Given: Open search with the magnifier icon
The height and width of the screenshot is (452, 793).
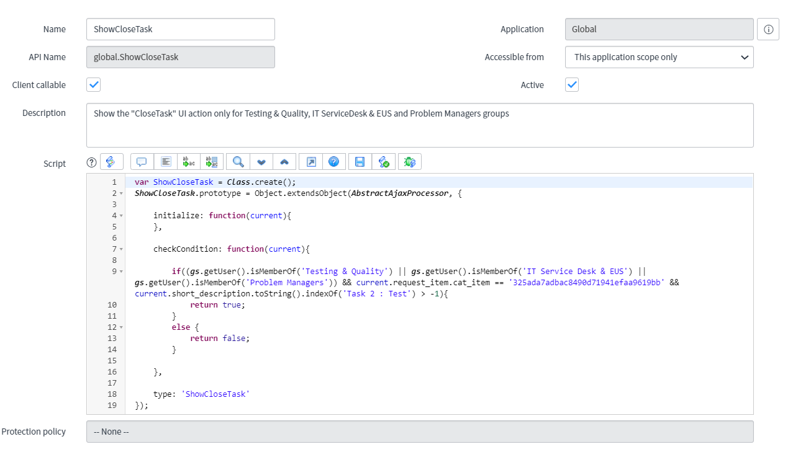Looking at the screenshot, I should [x=238, y=162].
